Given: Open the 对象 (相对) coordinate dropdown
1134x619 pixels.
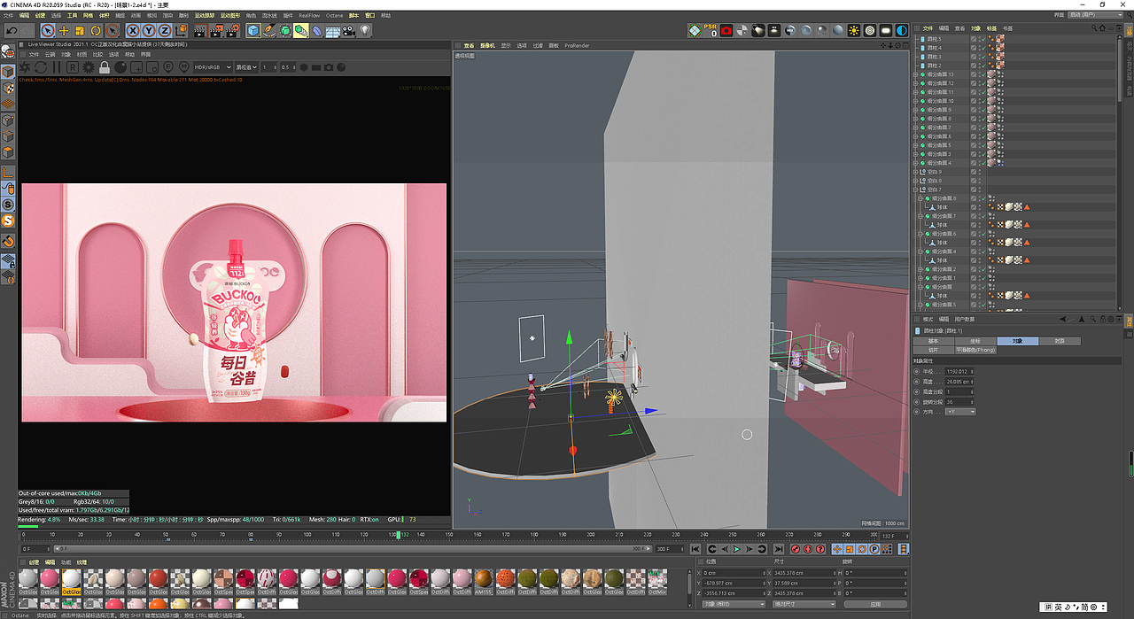Looking at the screenshot, I should pos(734,605).
